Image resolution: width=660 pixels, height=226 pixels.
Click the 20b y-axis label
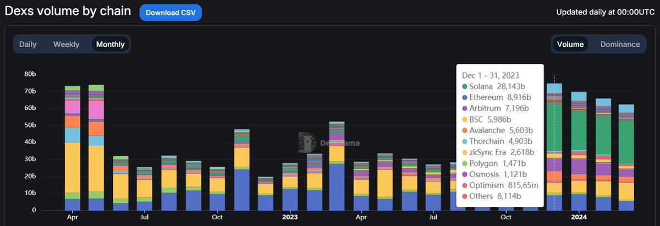[30, 176]
